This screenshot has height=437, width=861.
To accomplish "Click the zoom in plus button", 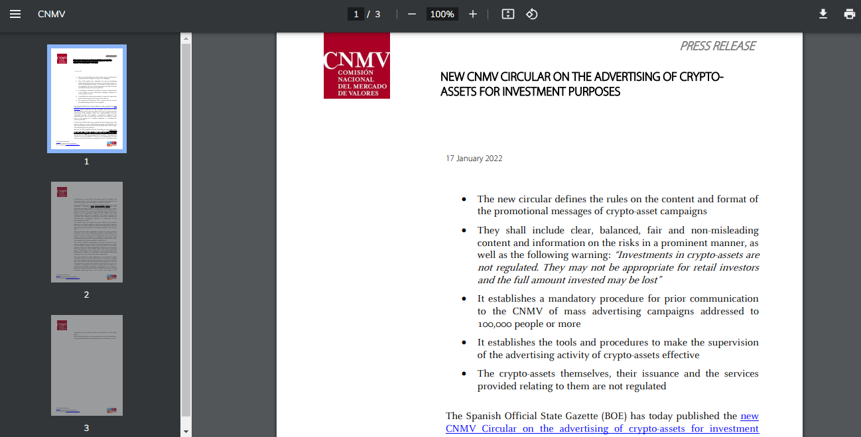I will (x=473, y=14).
